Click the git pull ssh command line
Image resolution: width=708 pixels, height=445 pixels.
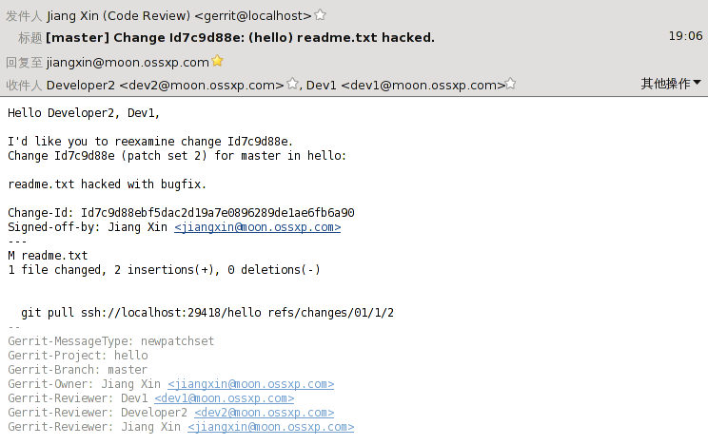click(207, 313)
